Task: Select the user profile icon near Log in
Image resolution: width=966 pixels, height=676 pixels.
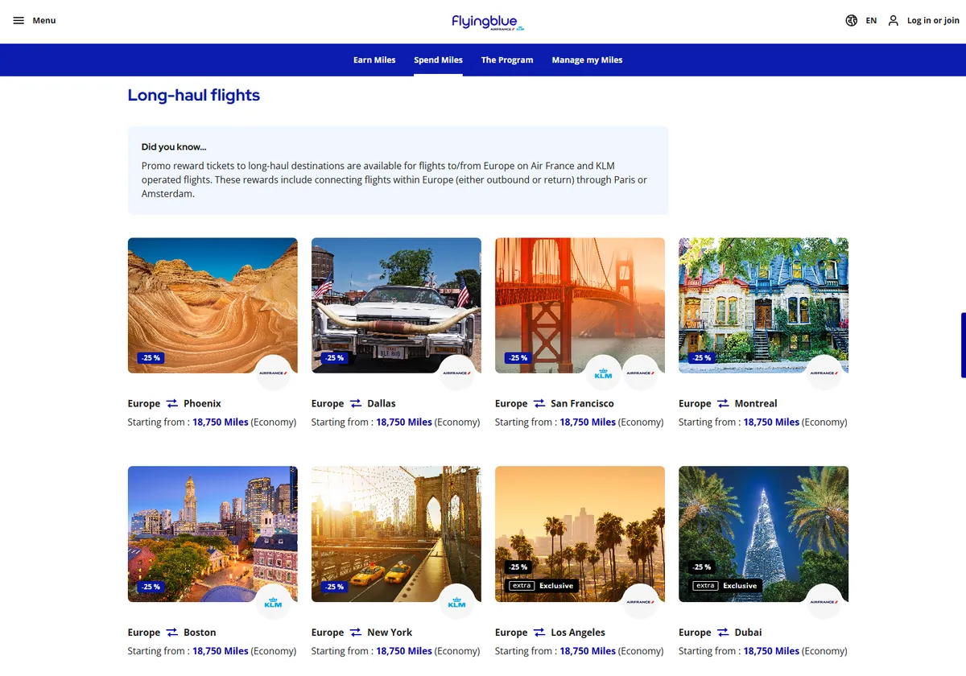Action: (893, 20)
